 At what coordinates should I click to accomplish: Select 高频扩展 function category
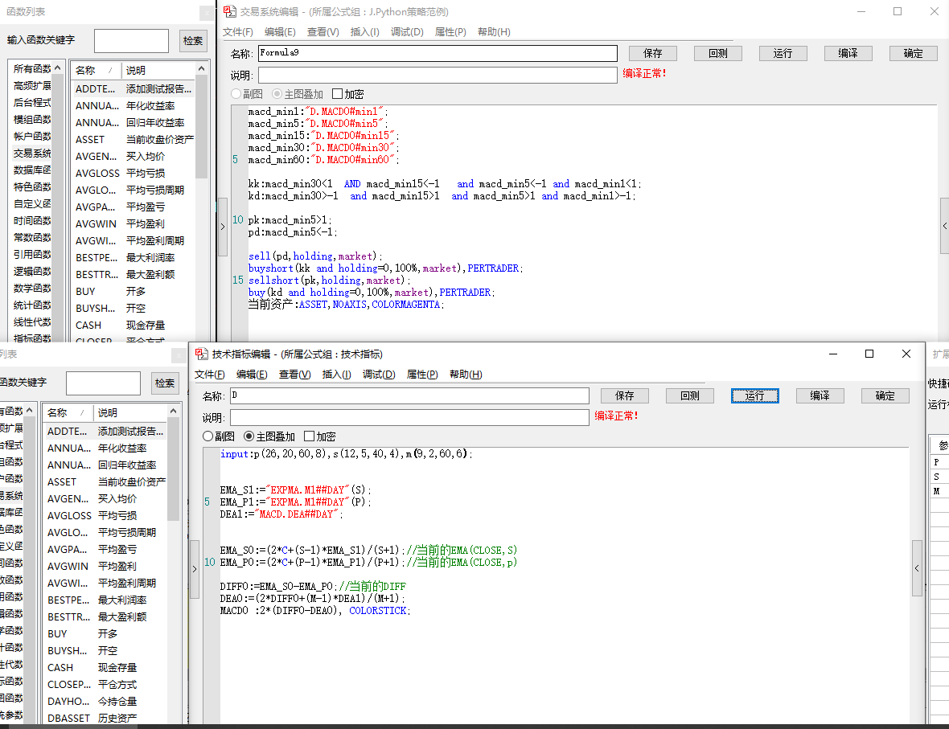[x=32, y=86]
